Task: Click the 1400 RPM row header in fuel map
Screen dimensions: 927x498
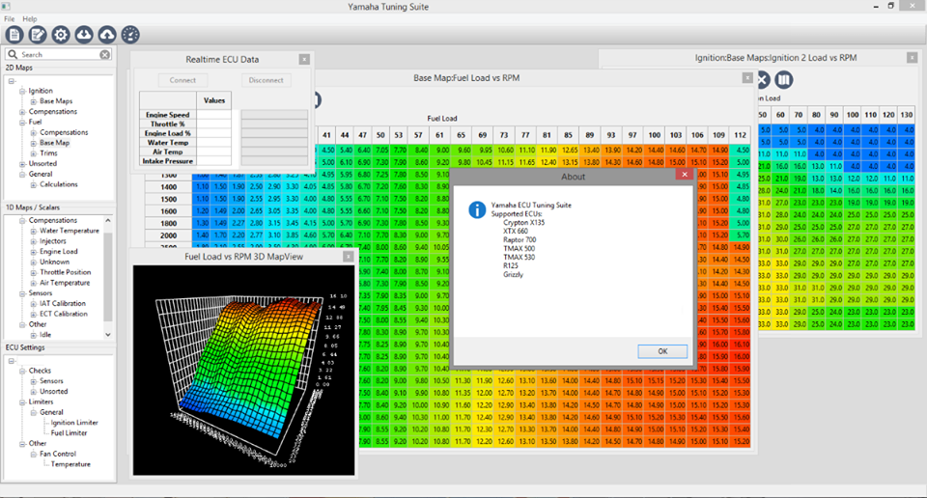Action: 168,186
